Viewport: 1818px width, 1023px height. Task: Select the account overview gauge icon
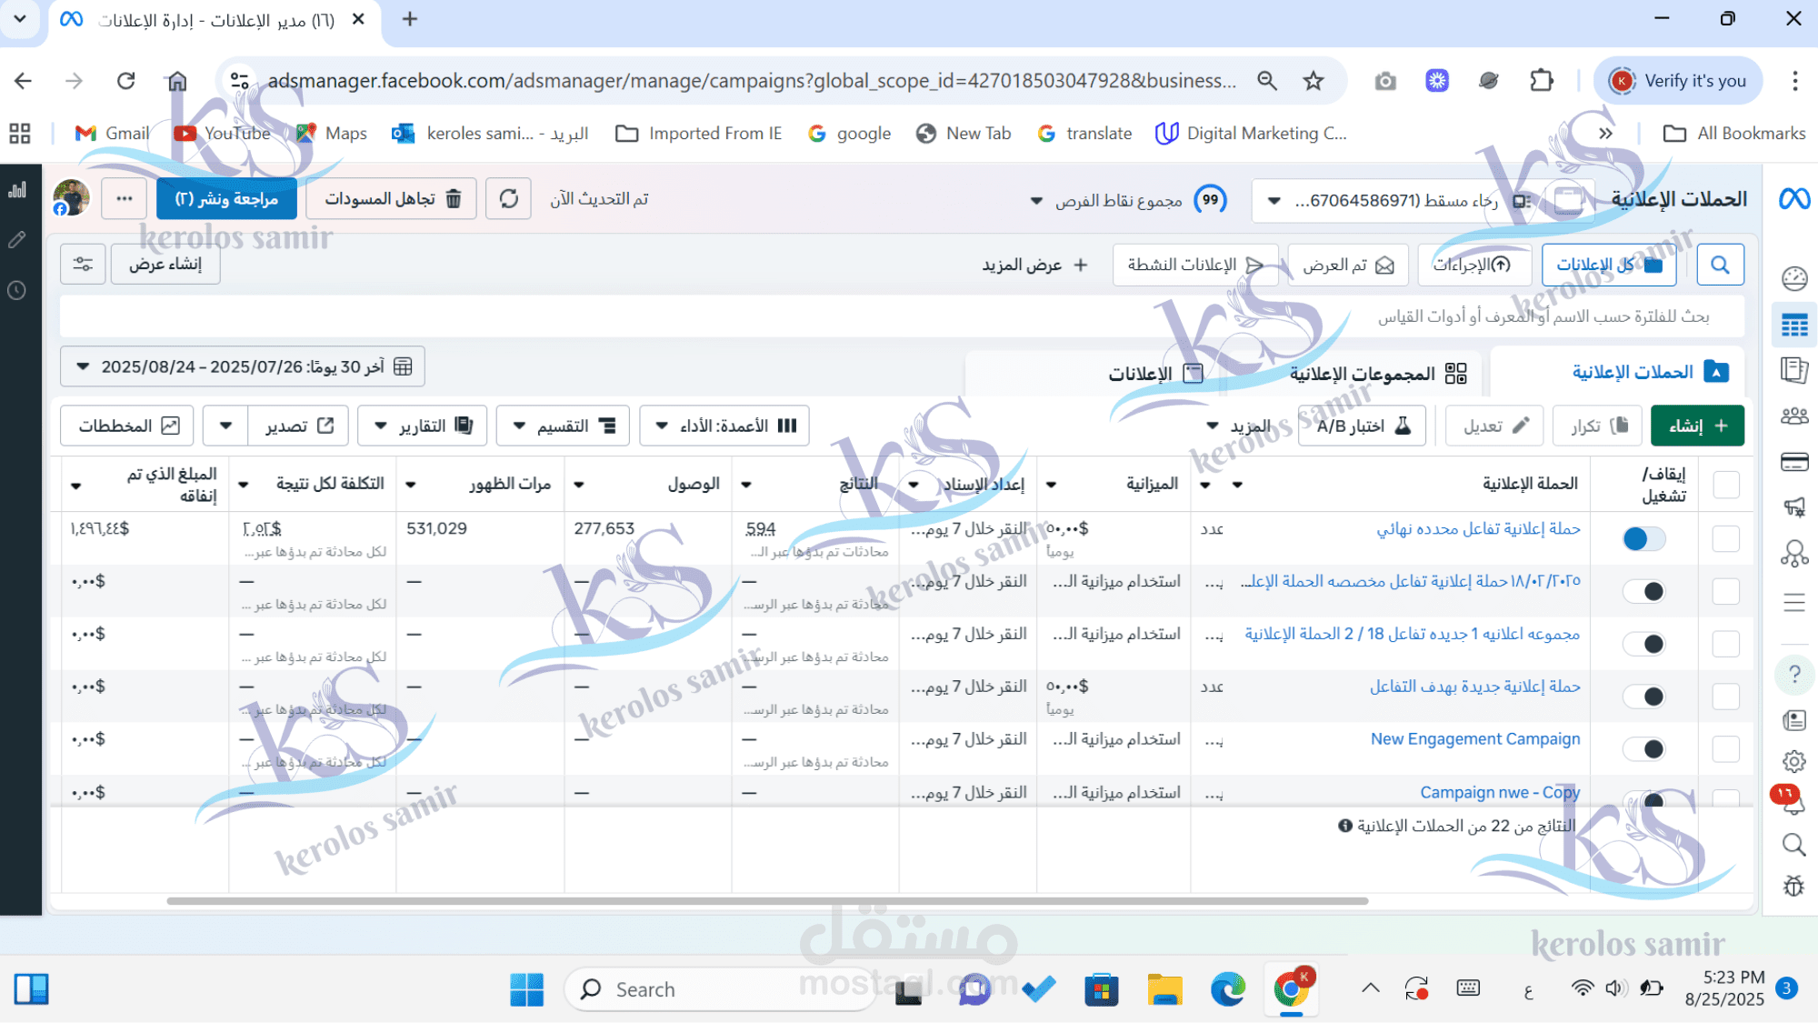1795,279
